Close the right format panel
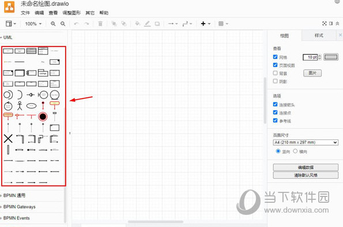 (x=340, y=35)
